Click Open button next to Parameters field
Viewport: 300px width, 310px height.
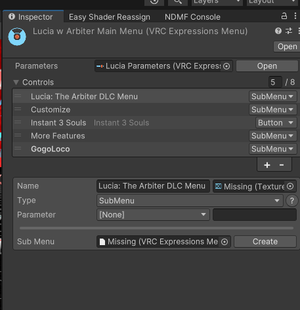(267, 66)
